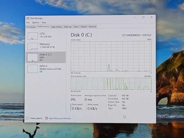Click the Active time graph
The height and width of the screenshot is (138, 184).
point(111,56)
